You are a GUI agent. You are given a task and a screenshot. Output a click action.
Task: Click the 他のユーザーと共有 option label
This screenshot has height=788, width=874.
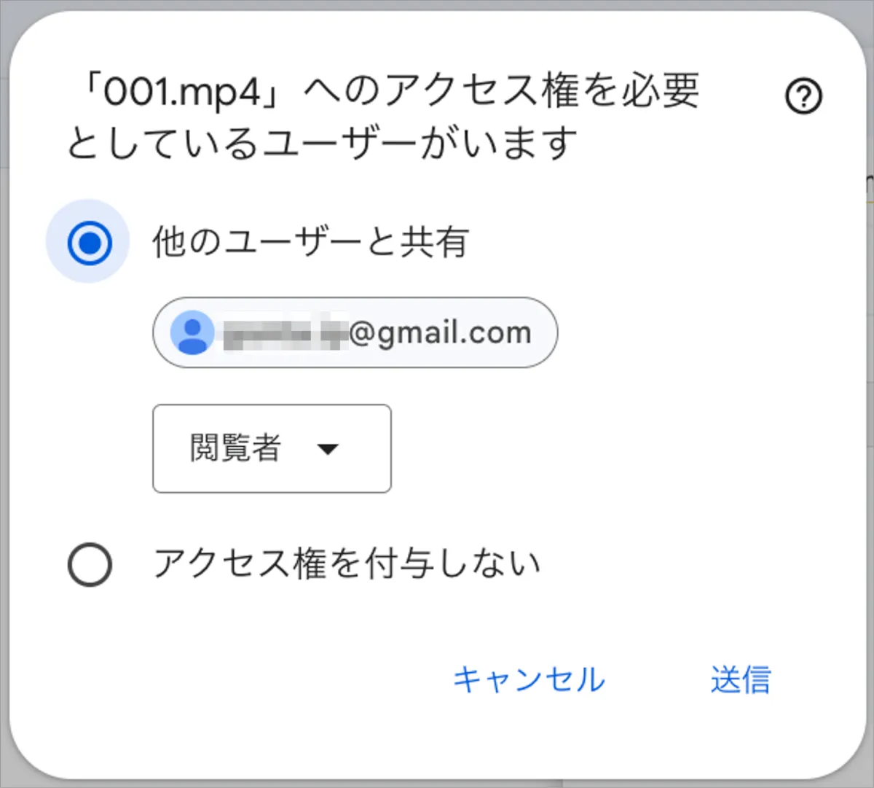click(310, 242)
